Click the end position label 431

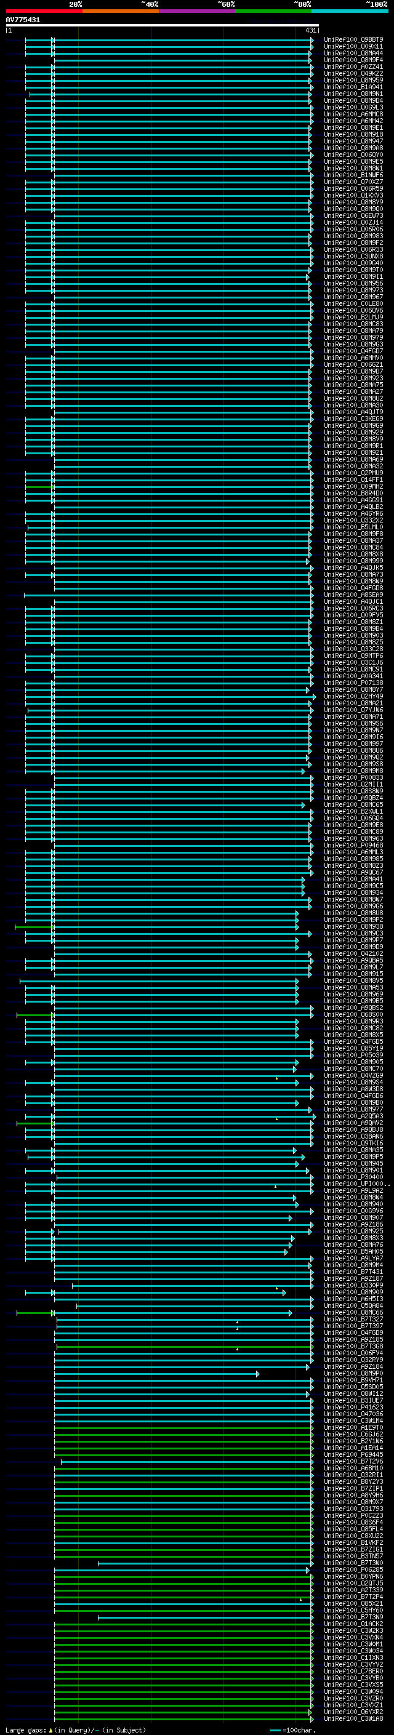coord(310,31)
